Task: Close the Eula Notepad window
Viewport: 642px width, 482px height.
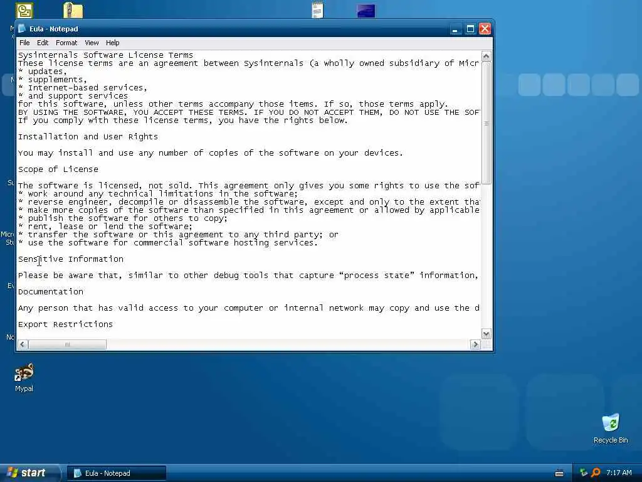Action: pos(485,29)
